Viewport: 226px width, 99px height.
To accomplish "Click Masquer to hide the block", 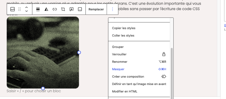I will tap(139, 69).
